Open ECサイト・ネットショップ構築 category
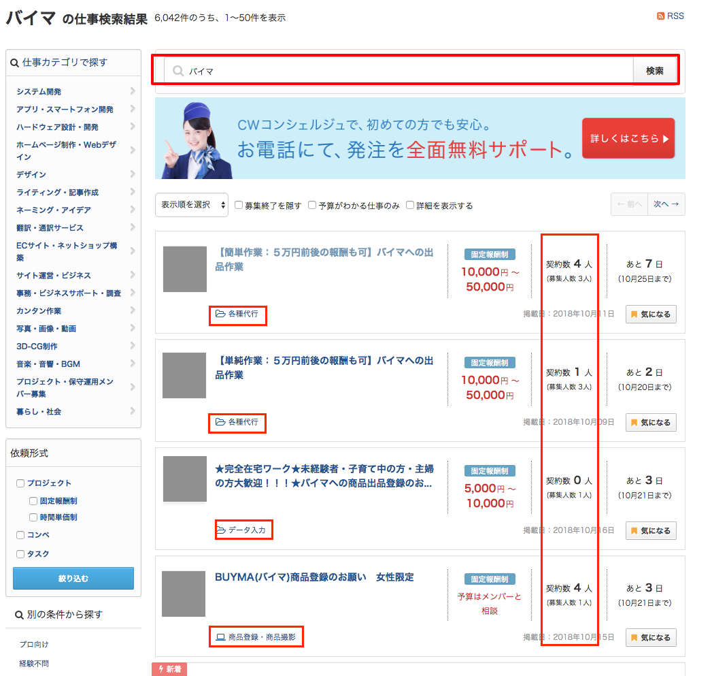Screen dimensions: 712x676 (x=67, y=251)
